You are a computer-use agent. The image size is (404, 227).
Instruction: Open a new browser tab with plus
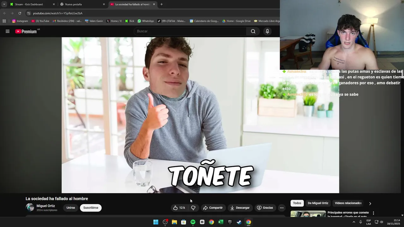point(162,4)
